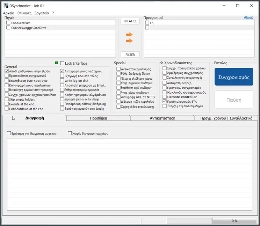This screenshot has height=226, width=260.
Task: Enable Προεπισκόπηση συγχρονισμού checkbox
Action: point(7,76)
